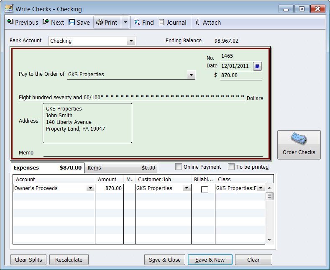
Task: Click the Save toolbar icon
Action: pyautogui.click(x=79, y=23)
